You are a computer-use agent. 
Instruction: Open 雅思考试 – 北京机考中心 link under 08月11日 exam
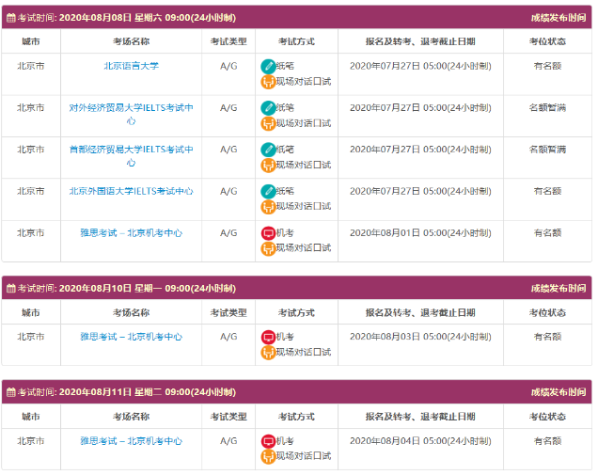click(132, 440)
